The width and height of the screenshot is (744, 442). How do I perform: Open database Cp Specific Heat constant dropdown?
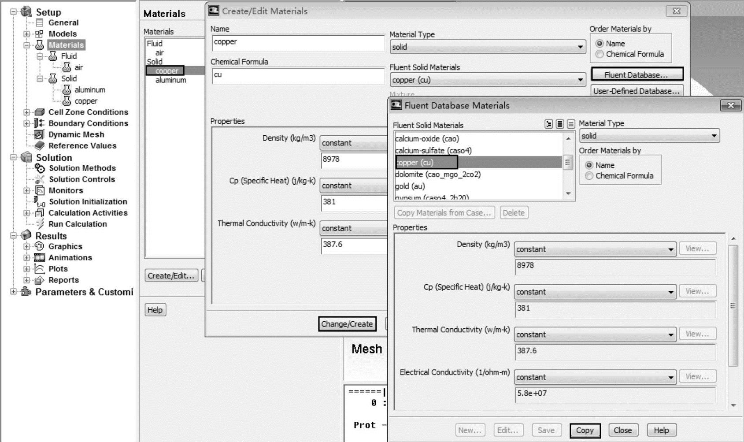[x=595, y=292]
